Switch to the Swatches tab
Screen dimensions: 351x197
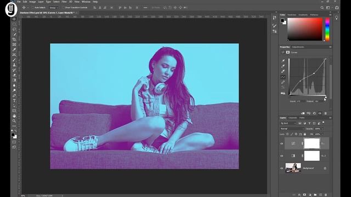tap(292, 15)
